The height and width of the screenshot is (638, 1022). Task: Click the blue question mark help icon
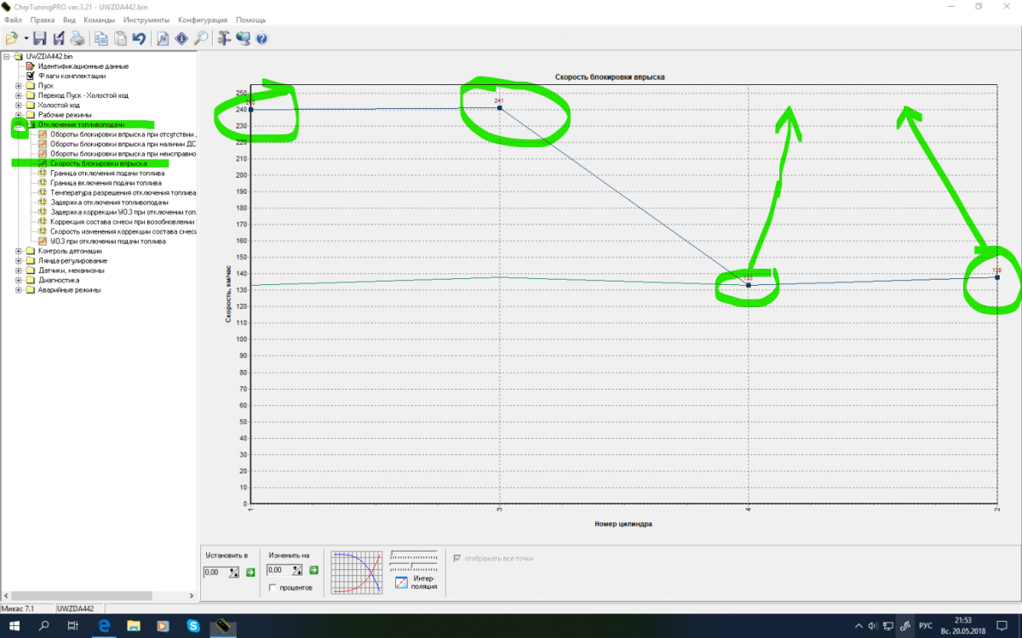(261, 38)
